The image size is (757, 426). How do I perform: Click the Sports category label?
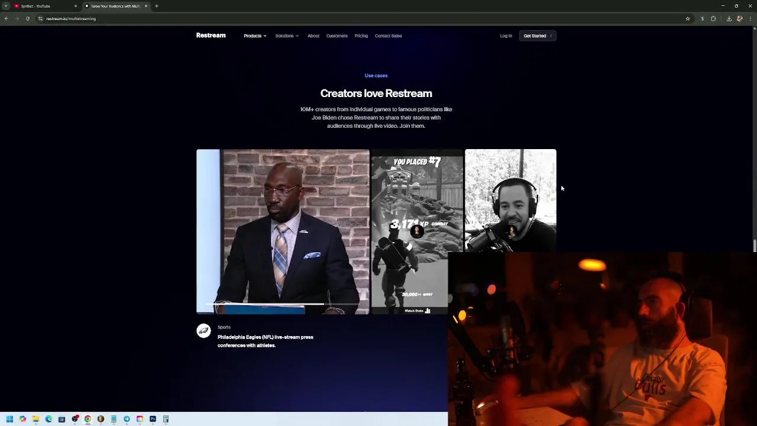point(224,327)
